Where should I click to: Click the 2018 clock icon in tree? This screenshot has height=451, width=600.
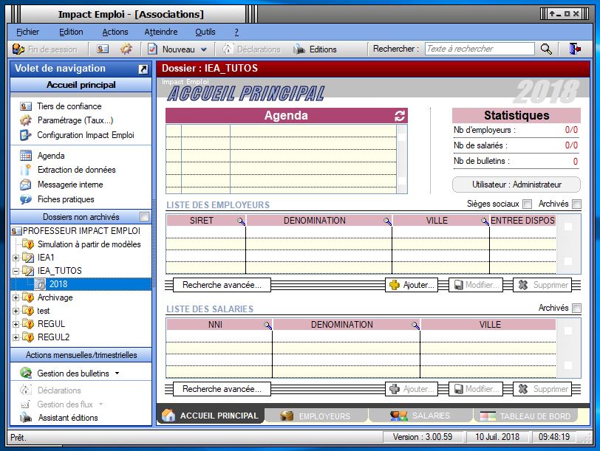pos(40,284)
